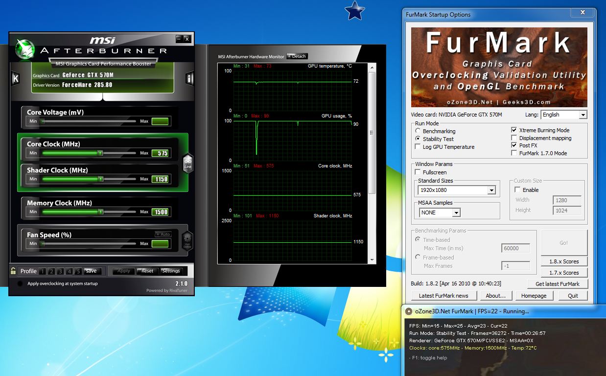The width and height of the screenshot is (606, 376).
Task: Select profile slot 3 in Afterburner
Action: coord(61,271)
